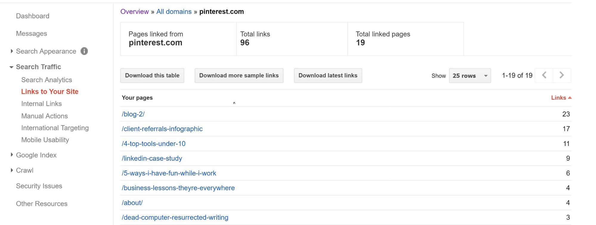Click the info icon beside Search Appearance
Viewport: 596px width, 225px height.
click(x=84, y=51)
